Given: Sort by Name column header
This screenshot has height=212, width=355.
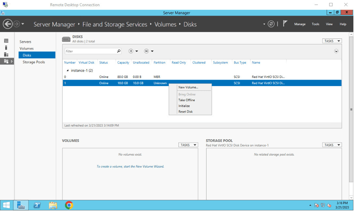Looking at the screenshot, I should tap(256, 63).
